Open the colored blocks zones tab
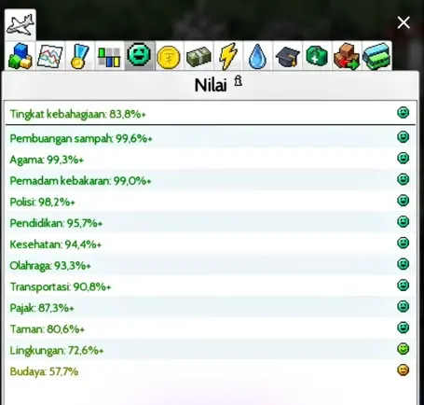The width and height of the screenshot is (424, 405). [21, 56]
